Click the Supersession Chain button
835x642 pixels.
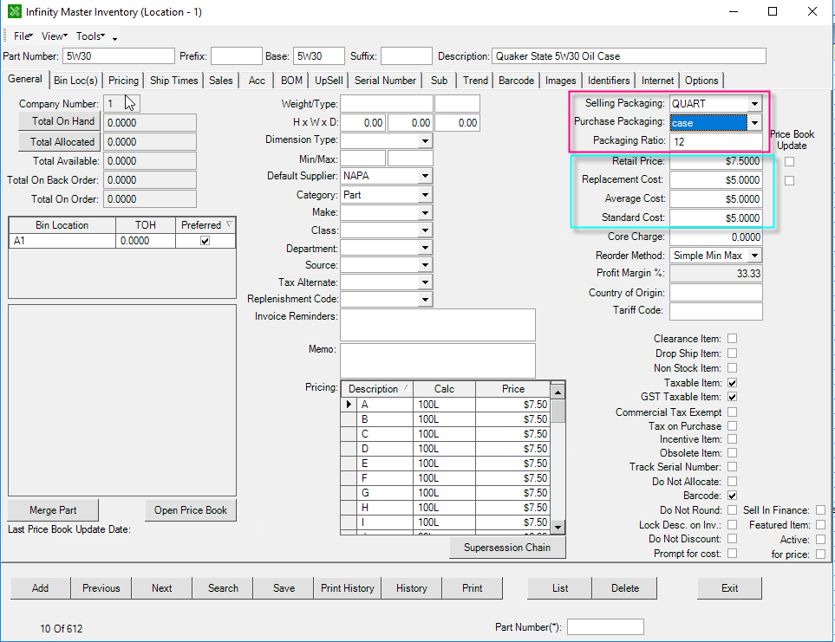(x=507, y=547)
